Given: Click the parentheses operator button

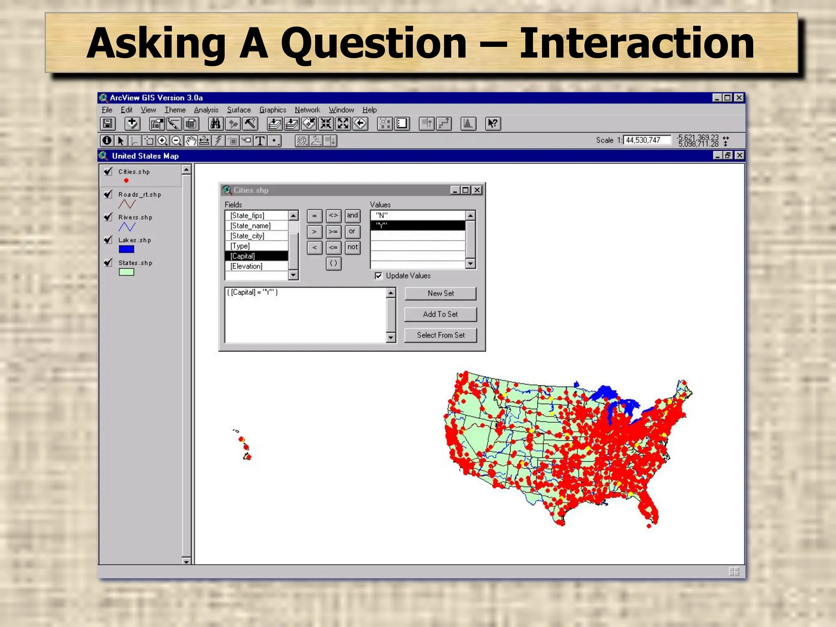Looking at the screenshot, I should (334, 263).
